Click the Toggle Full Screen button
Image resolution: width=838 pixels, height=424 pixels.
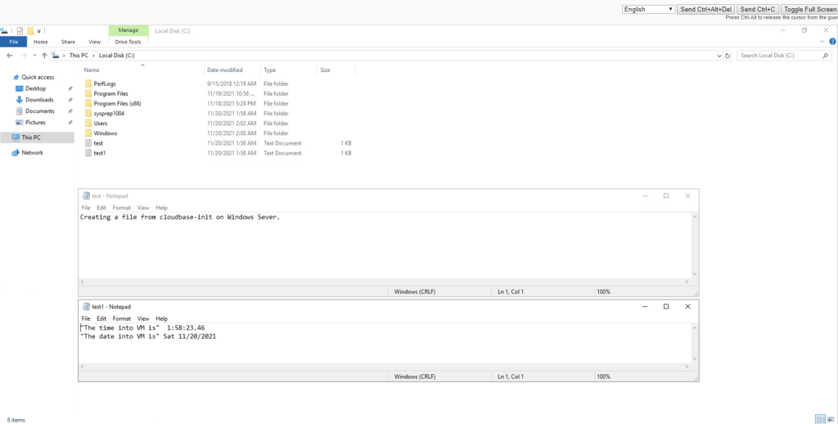click(809, 9)
